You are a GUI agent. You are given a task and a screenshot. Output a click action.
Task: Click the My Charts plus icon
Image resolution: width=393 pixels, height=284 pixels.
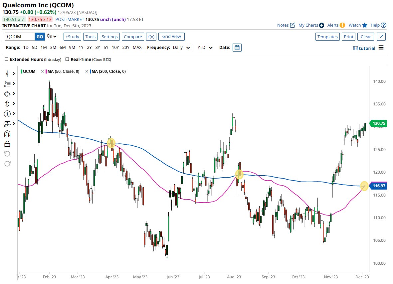click(321, 25)
